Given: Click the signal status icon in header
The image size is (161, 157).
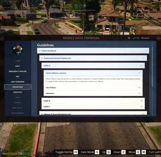Looking at the screenshot, I should click(x=134, y=38).
